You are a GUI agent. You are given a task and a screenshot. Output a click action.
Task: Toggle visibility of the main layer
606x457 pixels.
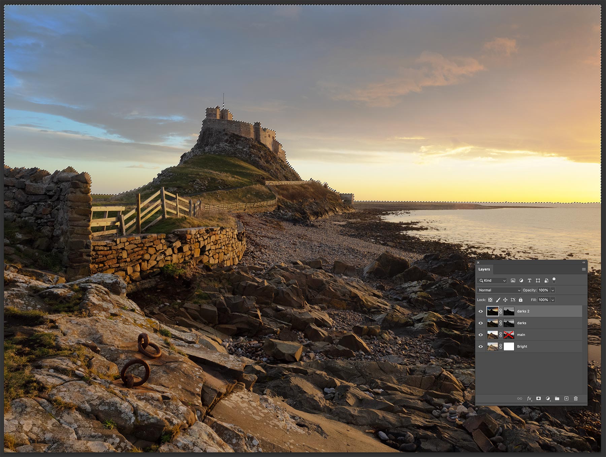point(481,335)
